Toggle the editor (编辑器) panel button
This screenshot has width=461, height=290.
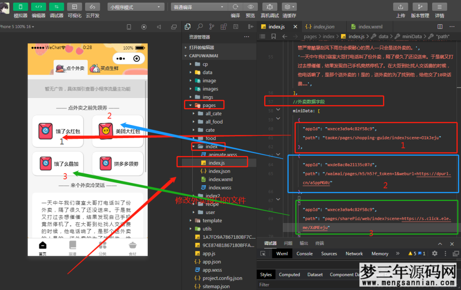(x=38, y=7)
